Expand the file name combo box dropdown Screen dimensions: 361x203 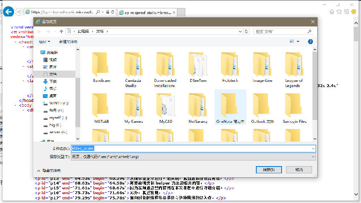coord(313,148)
